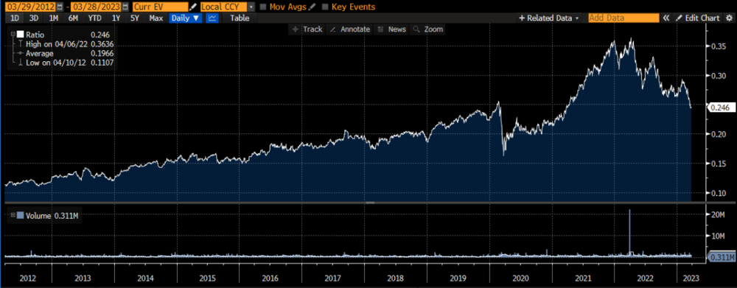Enable Mov Avgs checkbox
737x288 pixels.
pyautogui.click(x=263, y=7)
